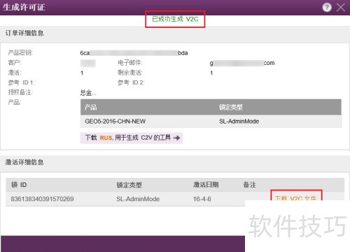Close the 生成许可证 dialog

coord(341,8)
